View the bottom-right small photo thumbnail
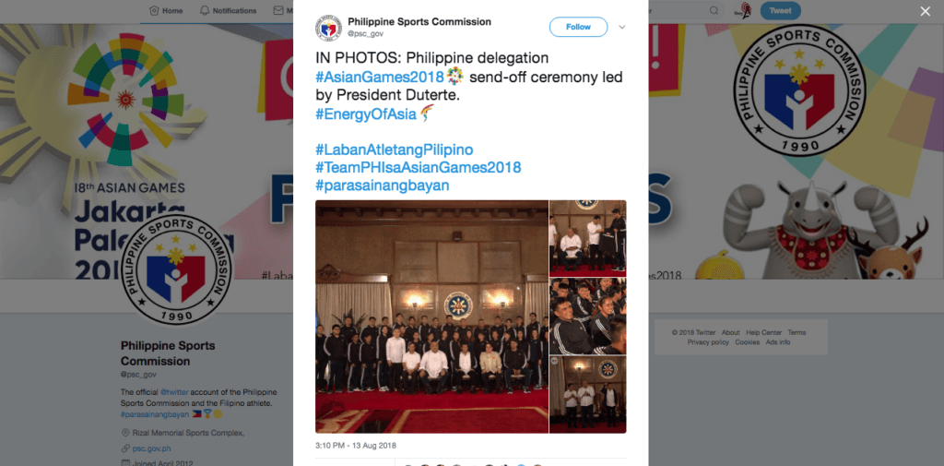This screenshot has width=944, height=466. [x=587, y=394]
